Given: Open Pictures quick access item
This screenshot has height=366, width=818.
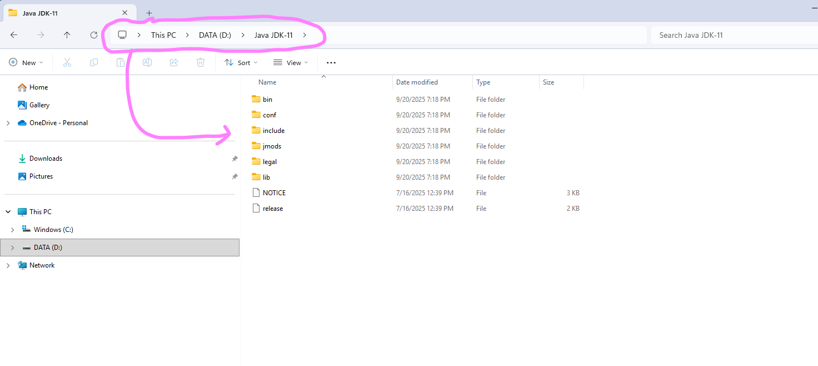Looking at the screenshot, I should pyautogui.click(x=41, y=176).
